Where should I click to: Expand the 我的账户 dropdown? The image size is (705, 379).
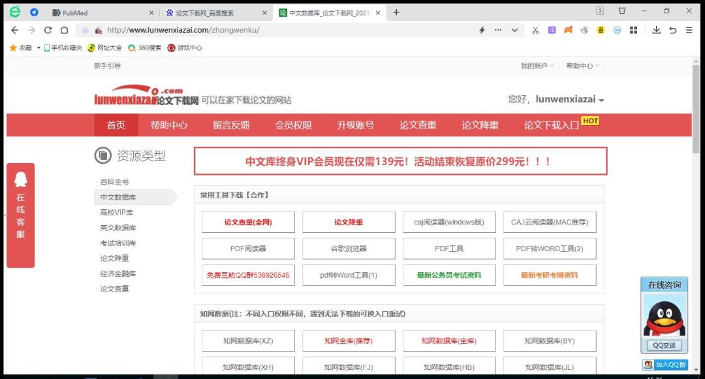pyautogui.click(x=537, y=66)
